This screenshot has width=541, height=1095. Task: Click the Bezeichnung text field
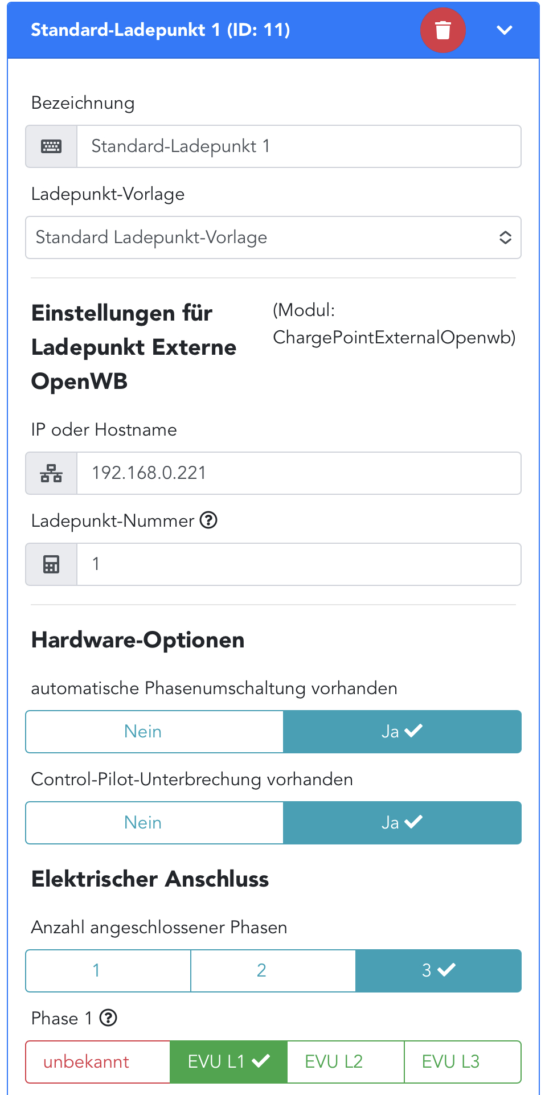pyautogui.click(x=298, y=146)
